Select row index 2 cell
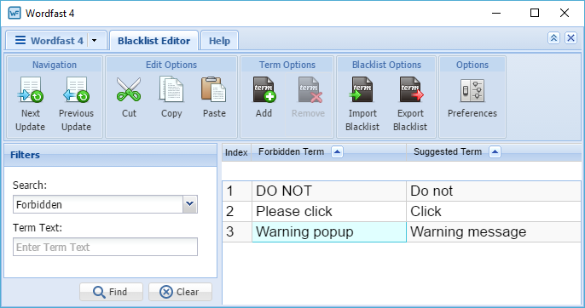This screenshot has height=308, width=585. (x=237, y=212)
